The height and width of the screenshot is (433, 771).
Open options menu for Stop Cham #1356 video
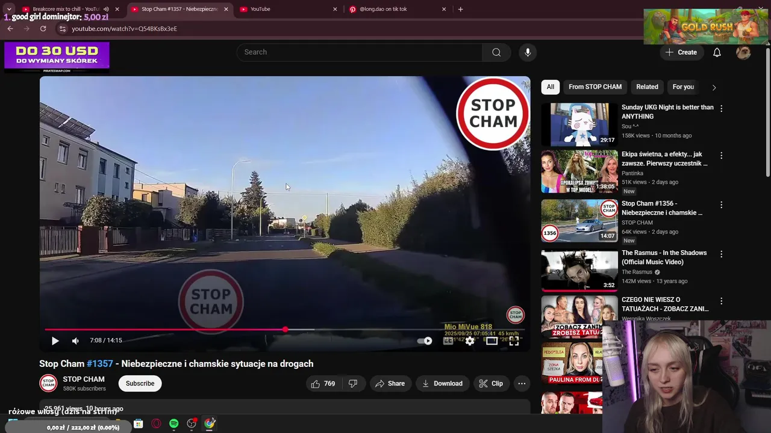click(x=721, y=205)
